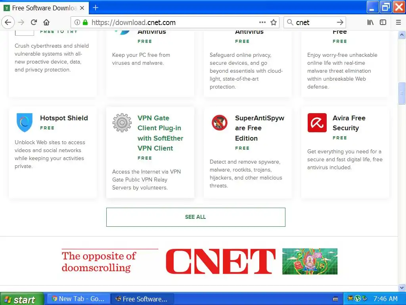Click the keyboard icon in taskbar

point(335,299)
